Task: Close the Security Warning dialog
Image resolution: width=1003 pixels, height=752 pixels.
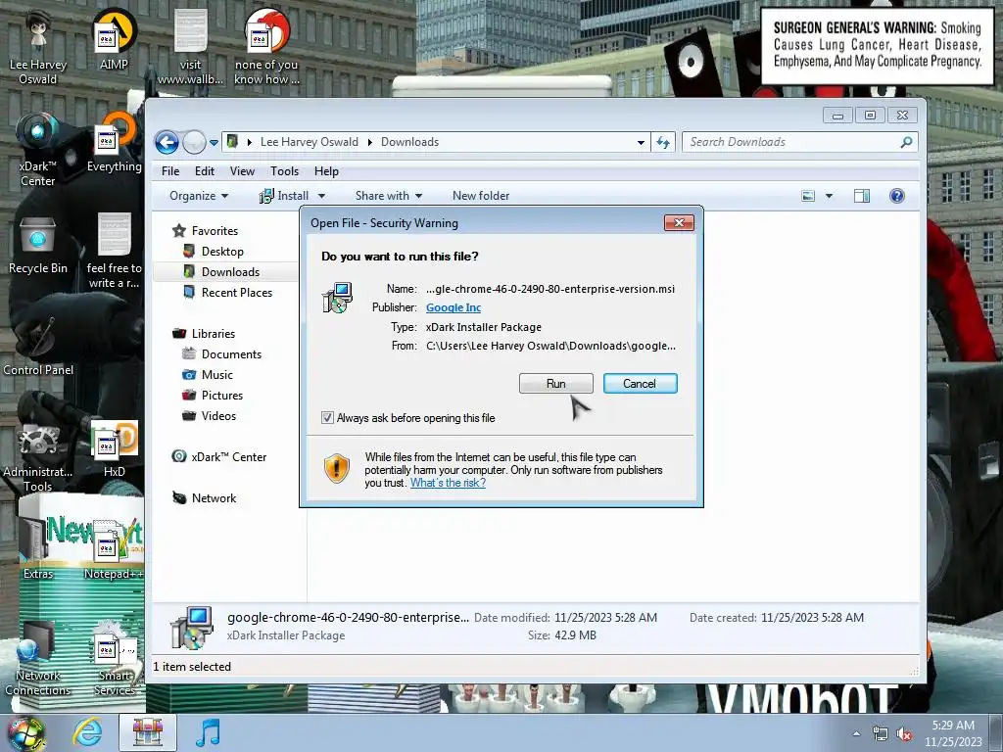Action: point(679,222)
